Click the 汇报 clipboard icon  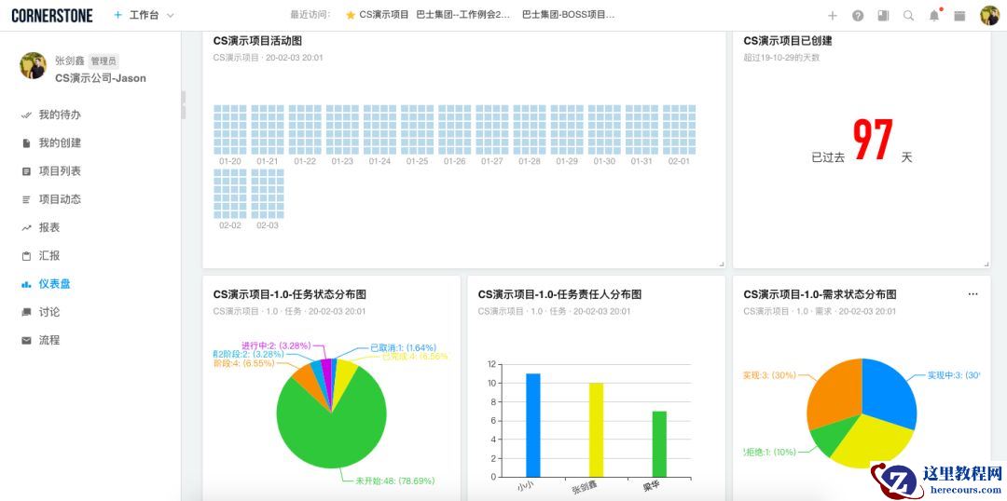(26, 256)
